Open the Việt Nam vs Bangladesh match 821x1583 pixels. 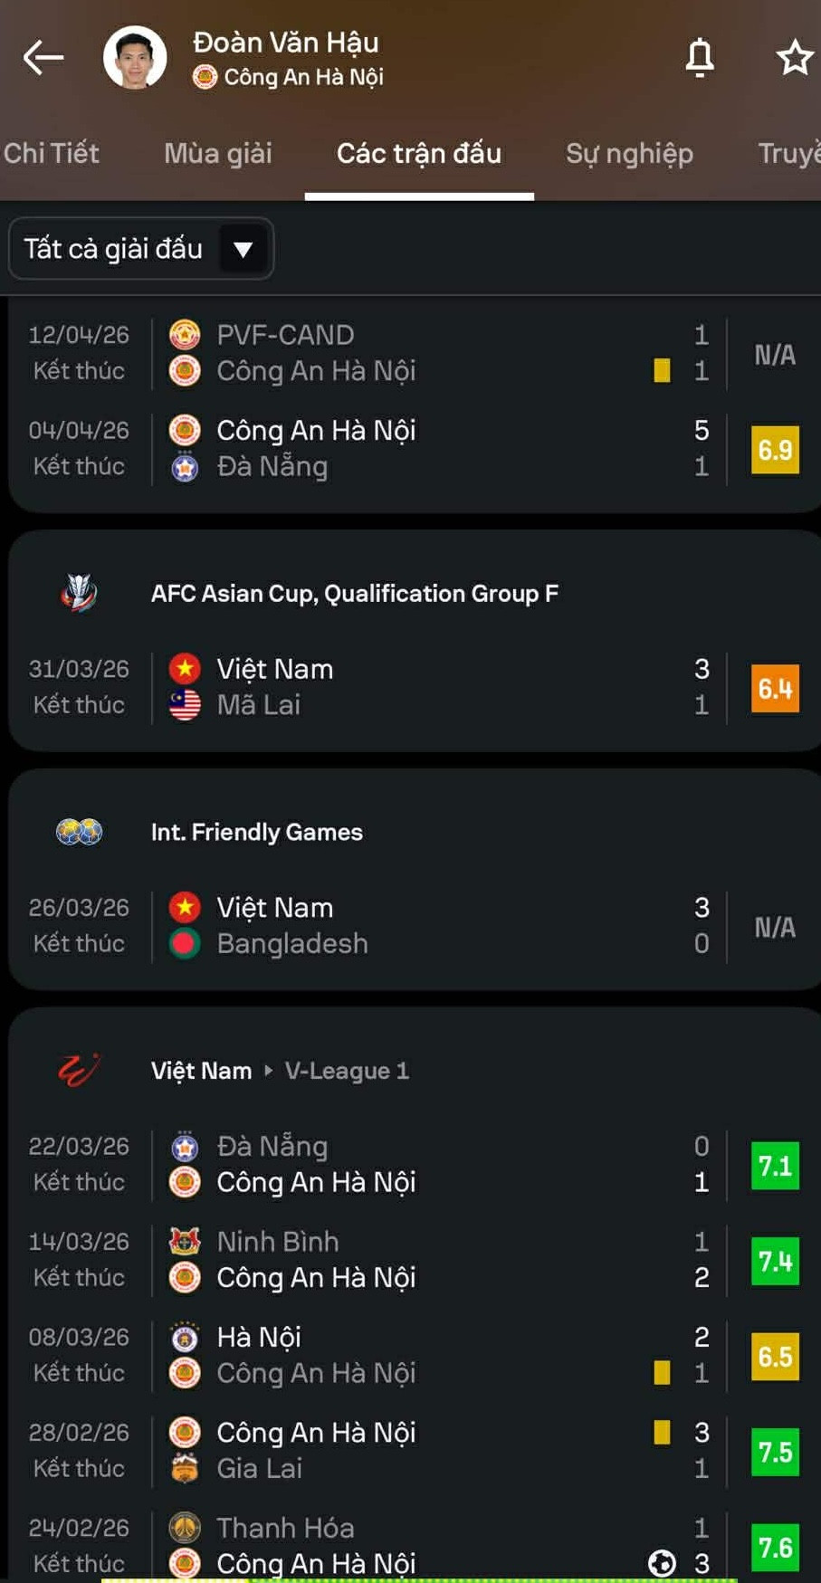coord(362,925)
